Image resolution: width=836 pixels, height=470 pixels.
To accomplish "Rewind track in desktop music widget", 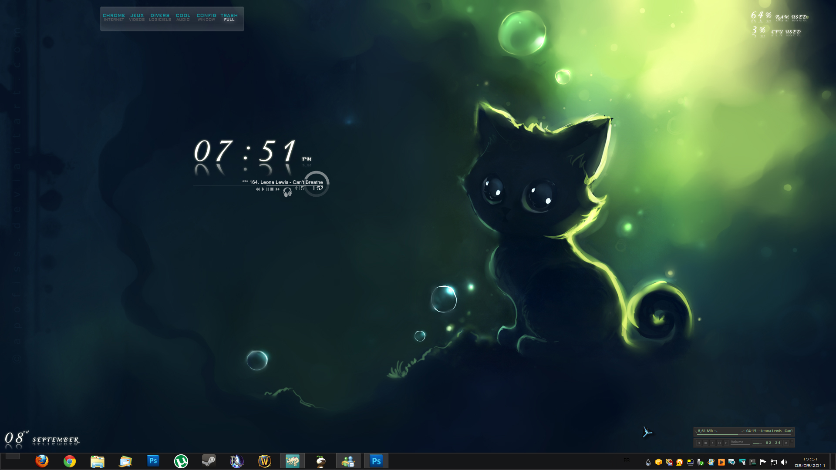I will (258, 189).
